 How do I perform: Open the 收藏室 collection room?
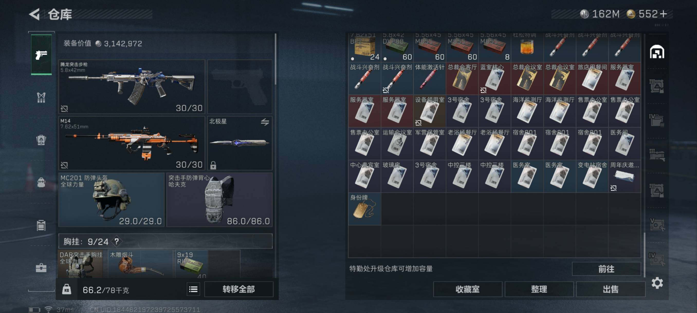coord(467,289)
